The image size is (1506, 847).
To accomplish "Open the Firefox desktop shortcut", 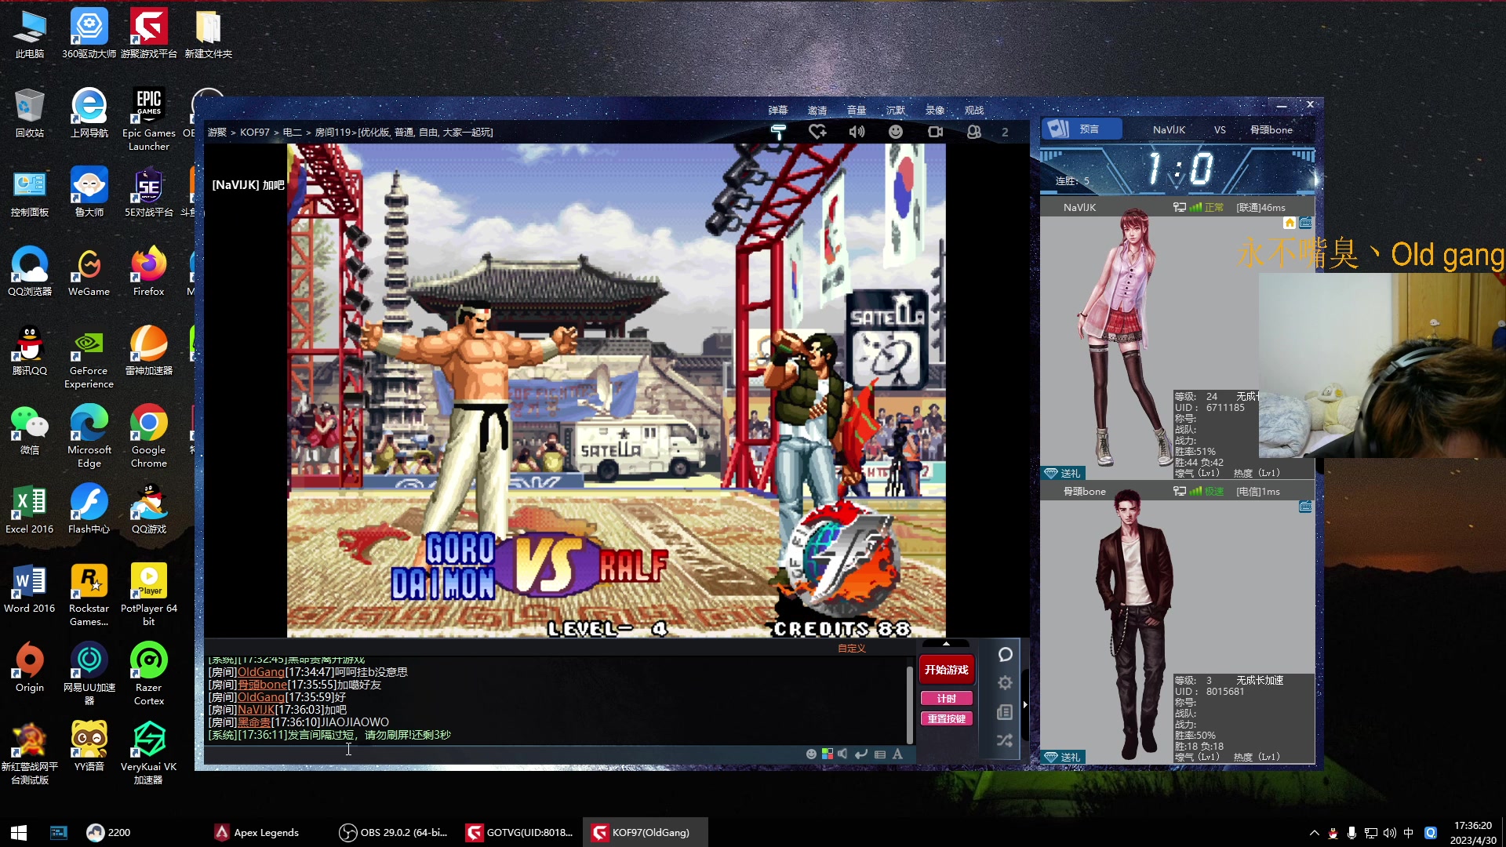I will [149, 271].
